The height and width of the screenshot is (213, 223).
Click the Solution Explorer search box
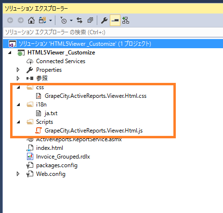pos(113,32)
